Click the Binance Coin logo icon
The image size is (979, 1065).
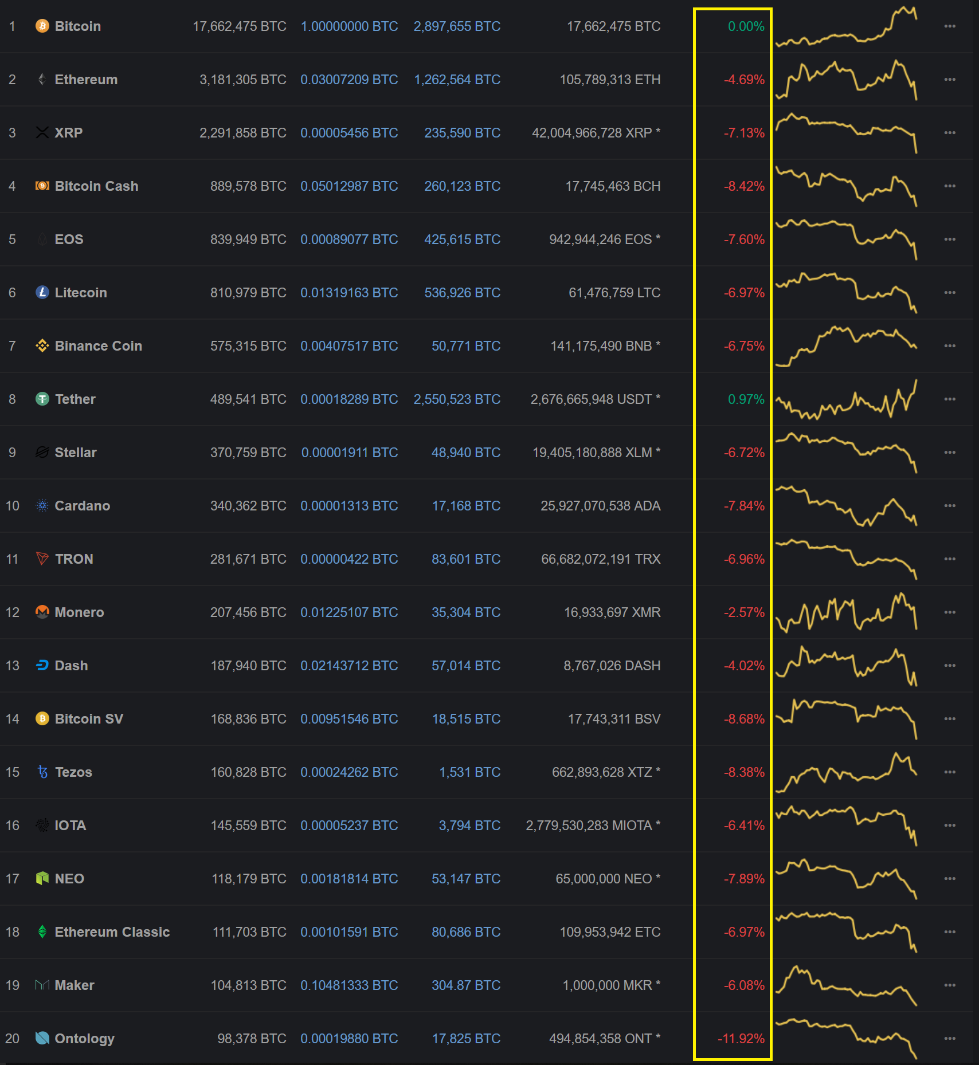click(x=42, y=346)
